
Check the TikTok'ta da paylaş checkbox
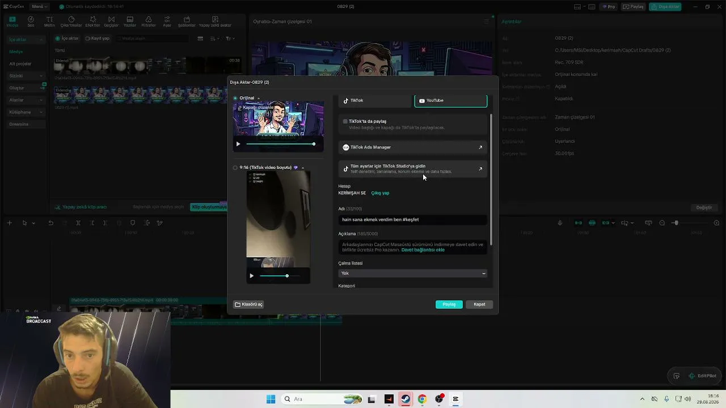[345, 121]
